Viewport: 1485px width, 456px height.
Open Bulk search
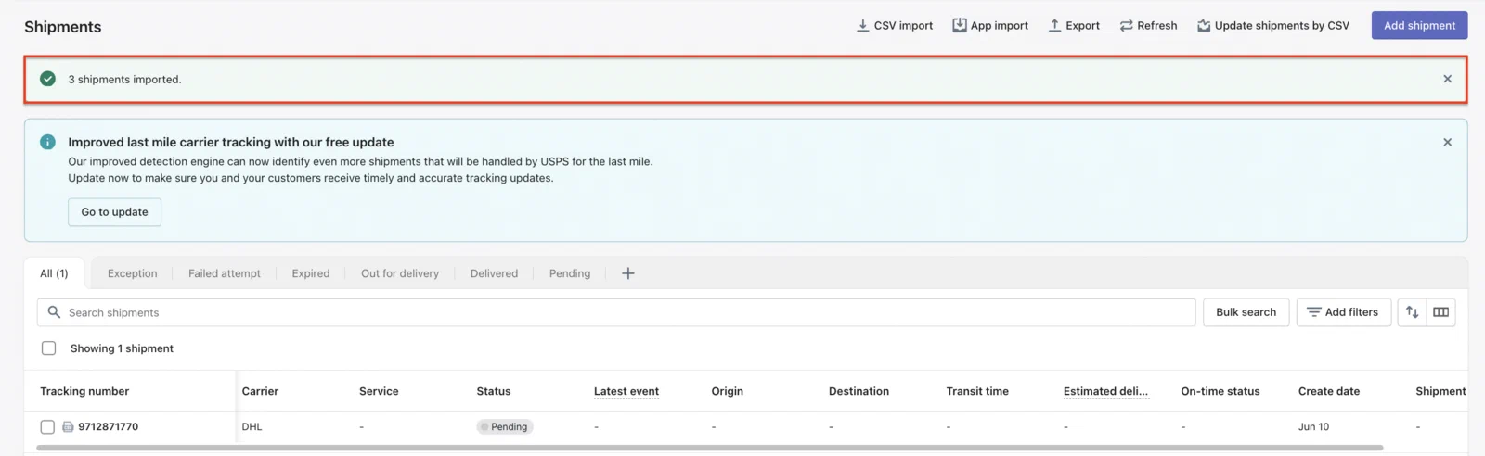pyautogui.click(x=1246, y=312)
